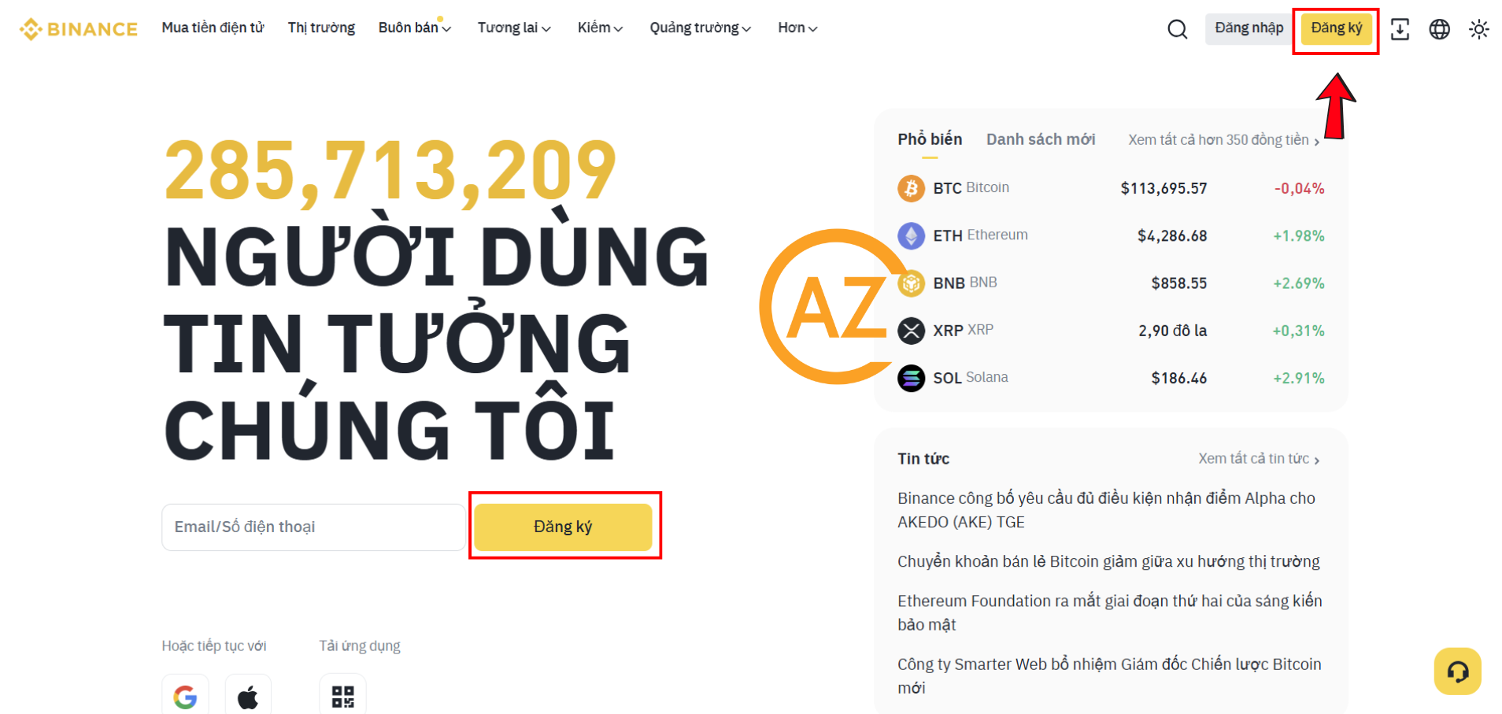The image size is (1502, 714).
Task: Switch to the Danh sách mới tab
Action: click(x=1041, y=139)
